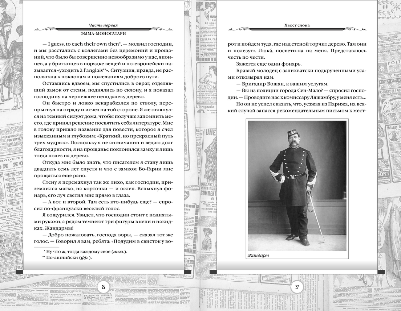This screenshot has height=311, width=401.
Task: Click the footnote 'Ну что ж, тогда каждому свое'
Action: tap(85, 251)
